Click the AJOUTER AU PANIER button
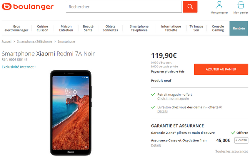Screen dimensions: 250x157 pos(221,69)
